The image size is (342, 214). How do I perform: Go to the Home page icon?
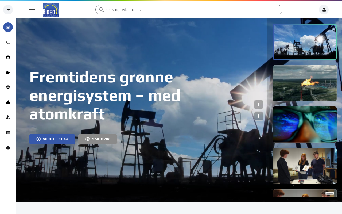pos(8,27)
